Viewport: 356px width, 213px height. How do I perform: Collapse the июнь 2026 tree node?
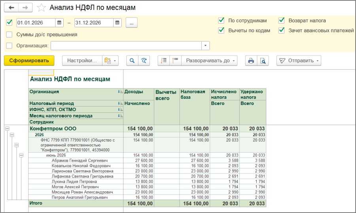pyautogui.click(x=21, y=155)
